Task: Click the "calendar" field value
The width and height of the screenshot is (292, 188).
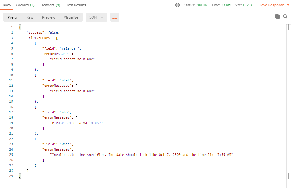Action: coord(70,48)
